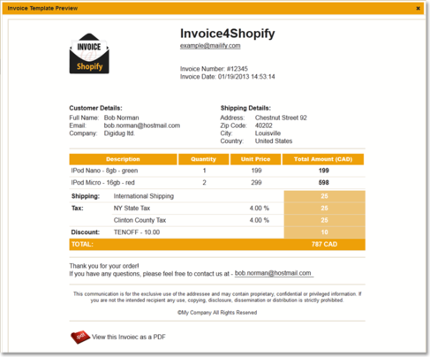Select the customer name Bob Norman
This screenshot has height=357, width=430.
(121, 118)
